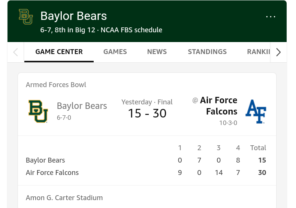Click the Air Force Falcons AF logo
This screenshot has width=296, height=208.
coord(256,112)
